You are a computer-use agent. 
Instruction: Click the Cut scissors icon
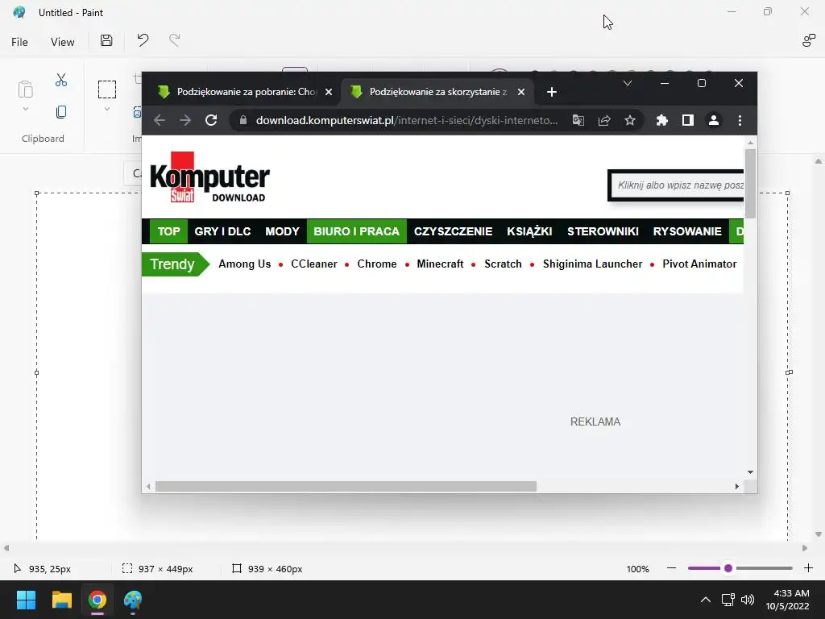coord(61,80)
